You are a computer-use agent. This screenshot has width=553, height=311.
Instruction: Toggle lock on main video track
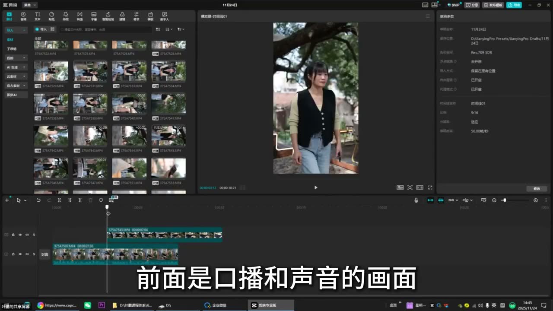coord(13,254)
